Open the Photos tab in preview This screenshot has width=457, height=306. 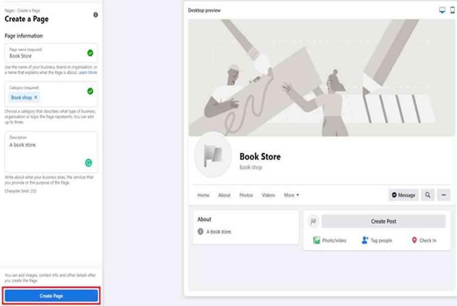tap(246, 195)
